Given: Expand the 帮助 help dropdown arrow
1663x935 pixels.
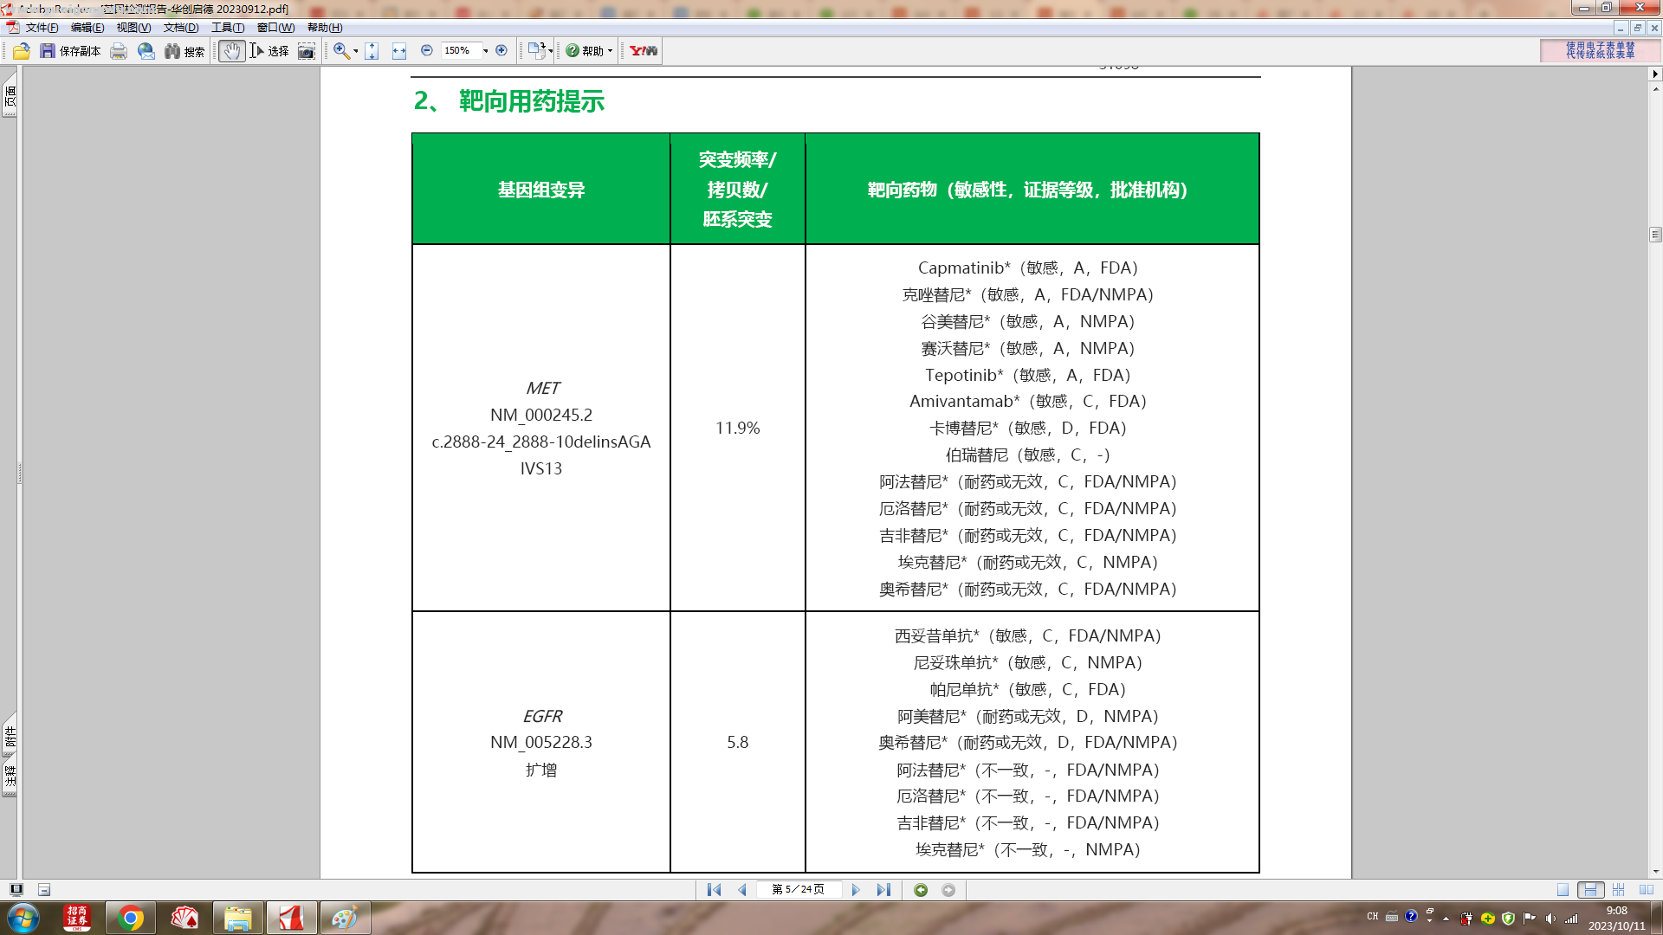Looking at the screenshot, I should (610, 51).
